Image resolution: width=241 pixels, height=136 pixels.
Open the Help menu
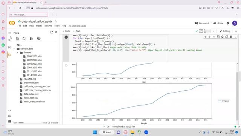64,26
